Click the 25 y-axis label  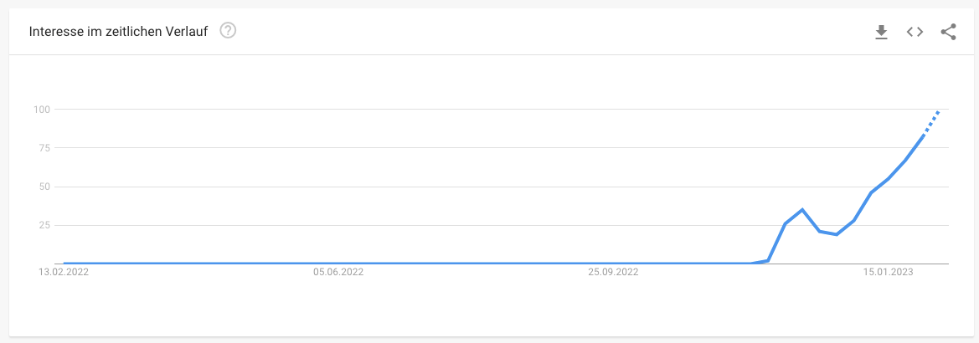click(44, 226)
